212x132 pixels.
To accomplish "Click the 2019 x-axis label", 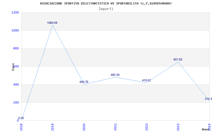I will [x=52, y=127].
